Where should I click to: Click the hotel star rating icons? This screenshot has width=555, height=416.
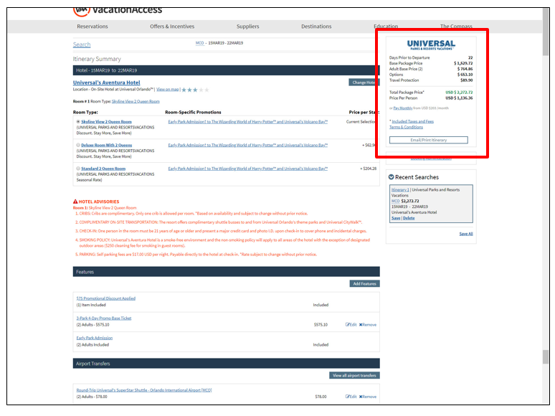[195, 90]
